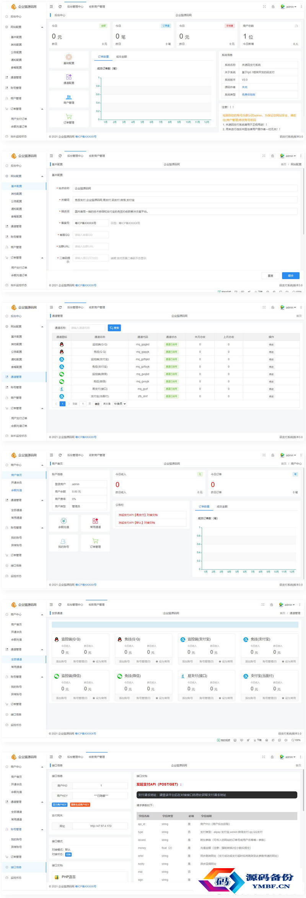The height and width of the screenshot is (898, 306).
Task: Click the PHP语言 document icon
Action: click(x=57, y=877)
